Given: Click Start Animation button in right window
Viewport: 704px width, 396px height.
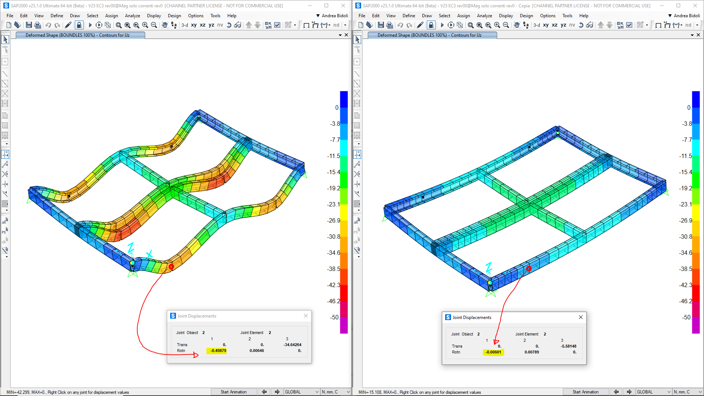Looking at the screenshot, I should [586, 392].
